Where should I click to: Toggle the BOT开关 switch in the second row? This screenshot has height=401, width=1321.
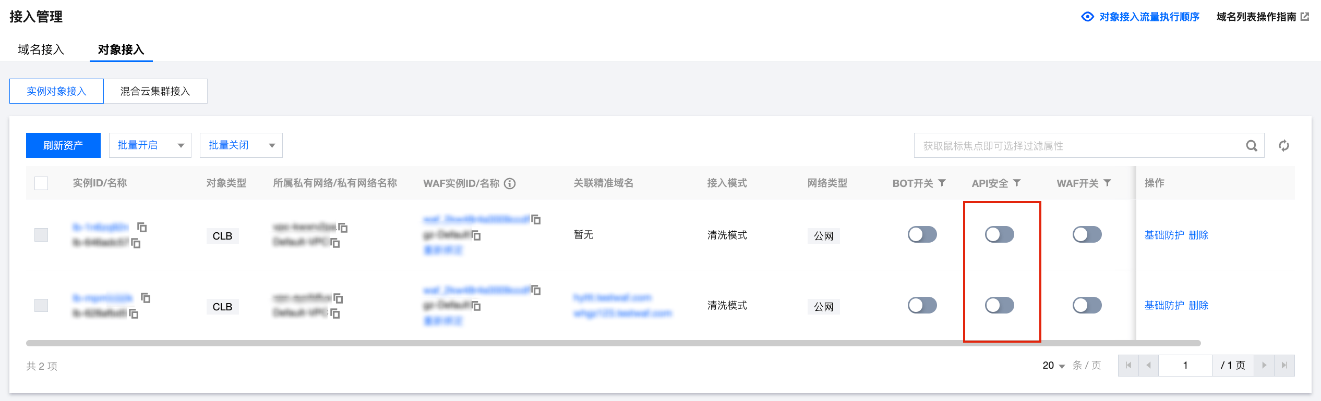point(922,305)
